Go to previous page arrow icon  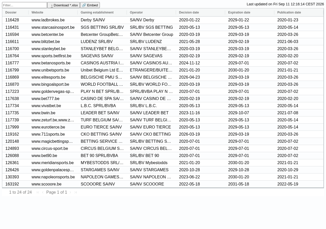pos(43,192)
